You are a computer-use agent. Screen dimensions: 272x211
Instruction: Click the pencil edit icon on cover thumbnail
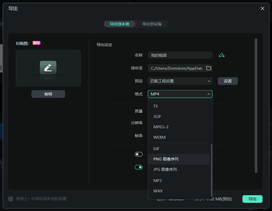48,68
